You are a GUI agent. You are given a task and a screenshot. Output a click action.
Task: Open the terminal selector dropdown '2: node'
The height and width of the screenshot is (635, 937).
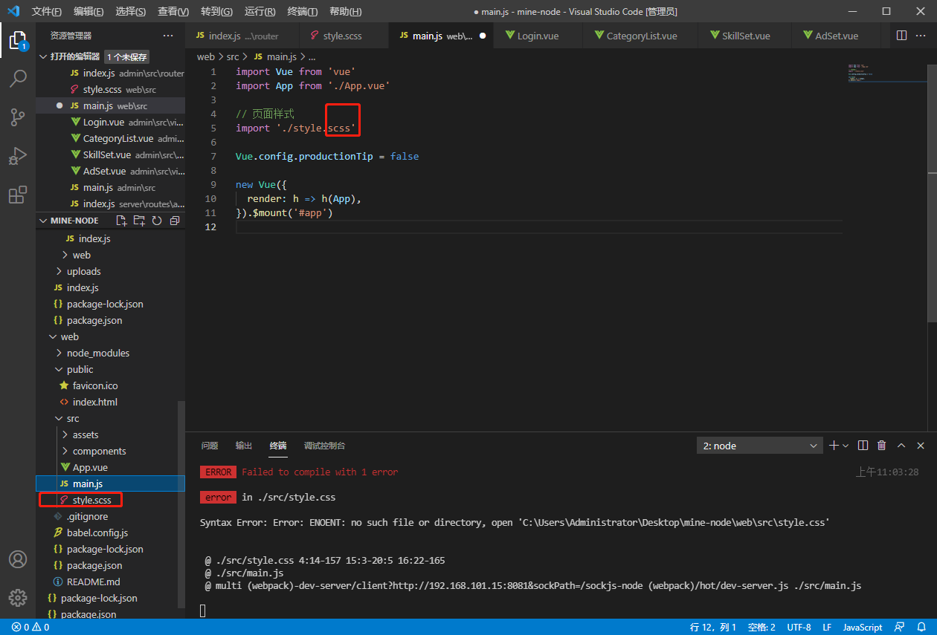tap(760, 446)
